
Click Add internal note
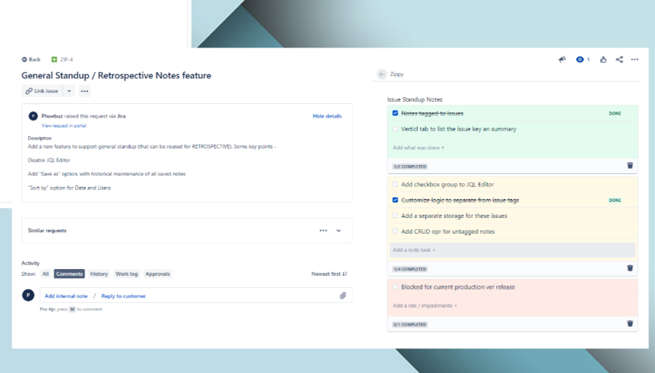point(66,296)
